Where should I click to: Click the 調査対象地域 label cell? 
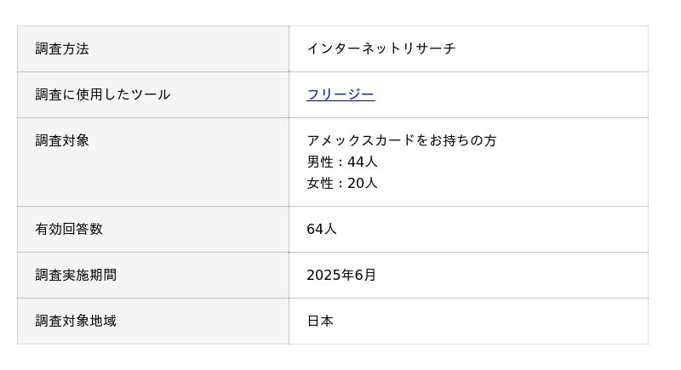coord(76,321)
